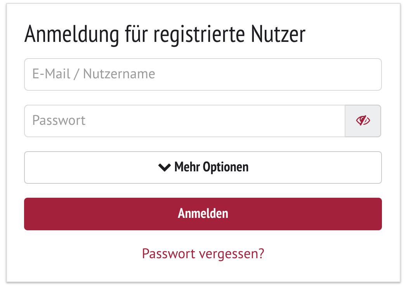The width and height of the screenshot is (406, 290).
Task: Place the cursor in the password box
Action: tap(185, 121)
